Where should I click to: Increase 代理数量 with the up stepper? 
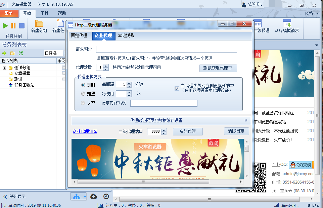105,66
